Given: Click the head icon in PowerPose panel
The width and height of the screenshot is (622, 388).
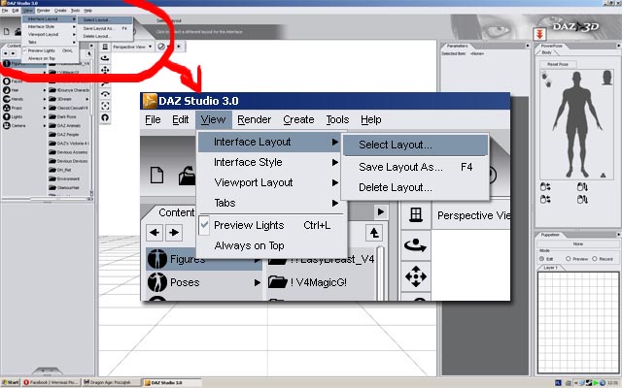Looking at the screenshot, I should click(x=606, y=78).
